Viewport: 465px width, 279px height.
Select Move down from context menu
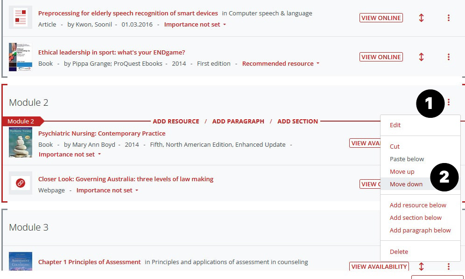(406, 184)
